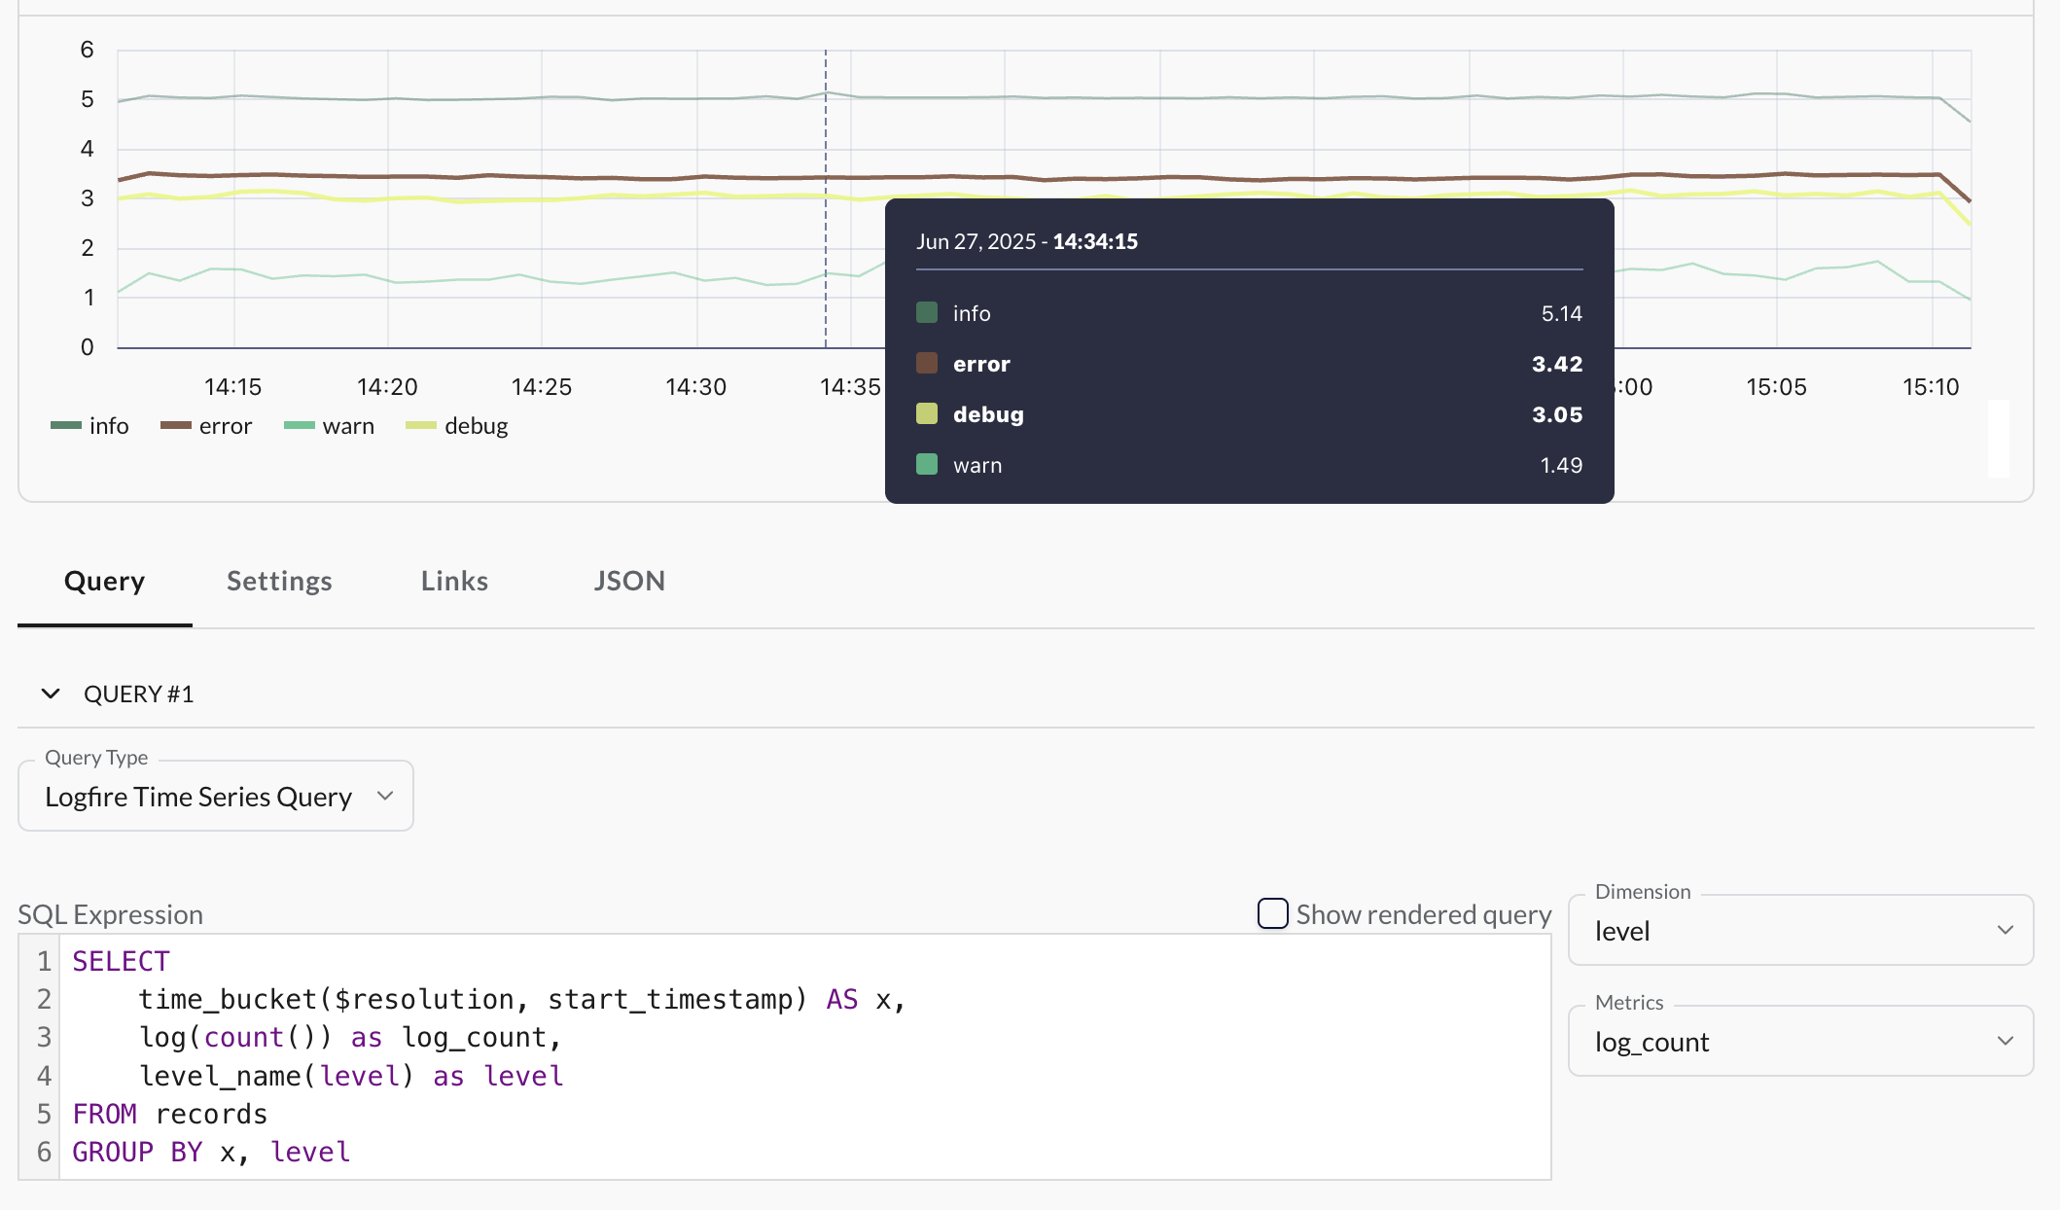Click the warn color square in tooltip
2060x1210 pixels.
(x=925, y=464)
